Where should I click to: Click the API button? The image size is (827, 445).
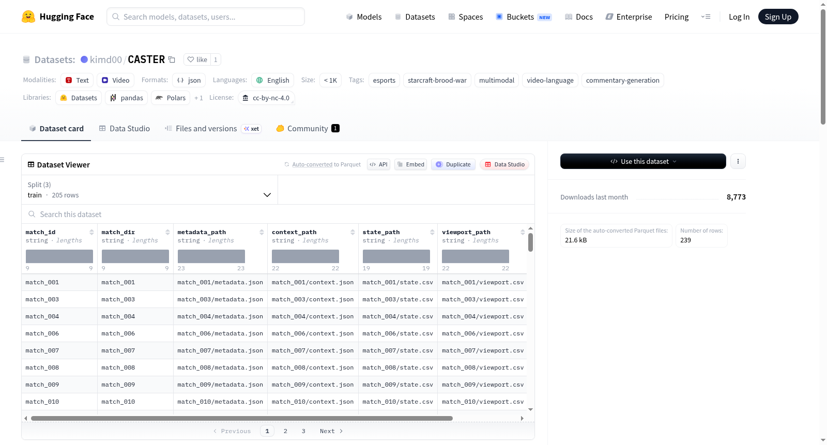pyautogui.click(x=378, y=164)
